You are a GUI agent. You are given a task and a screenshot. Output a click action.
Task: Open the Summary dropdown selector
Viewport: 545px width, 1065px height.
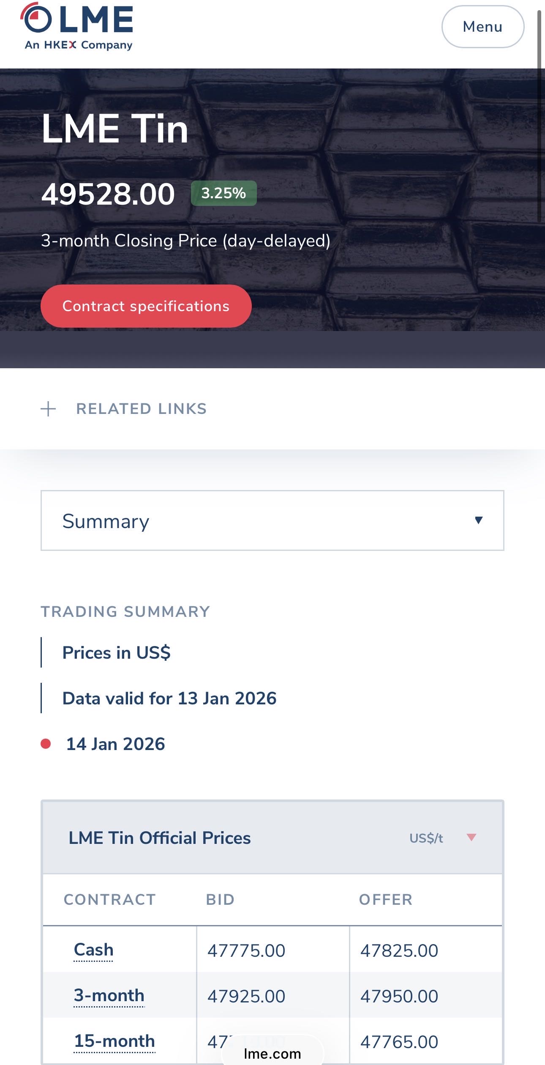[x=272, y=520]
